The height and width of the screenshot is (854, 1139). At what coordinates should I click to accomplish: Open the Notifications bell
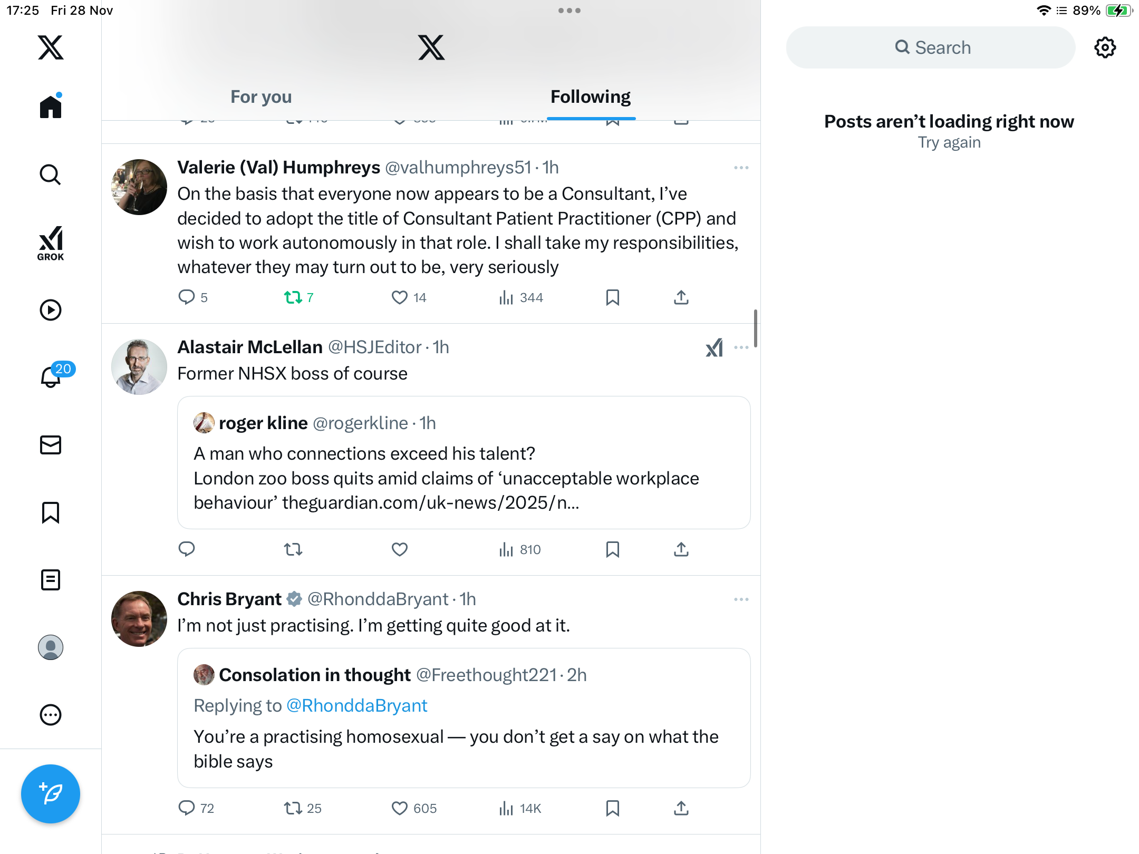pyautogui.click(x=51, y=377)
